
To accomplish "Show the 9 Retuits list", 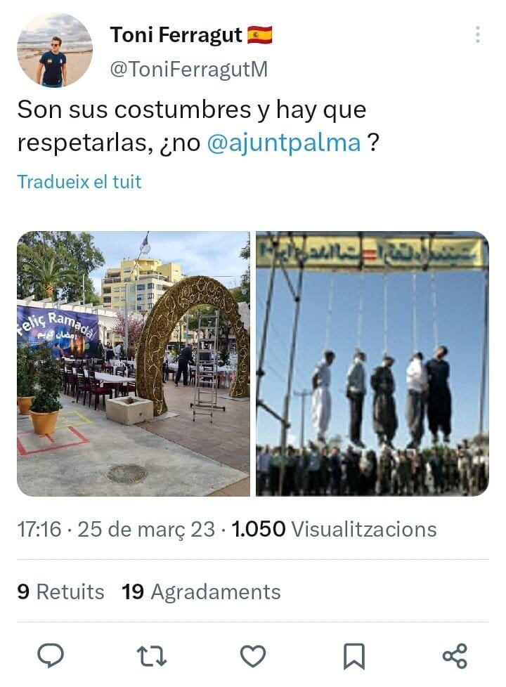I will click(x=60, y=592).
